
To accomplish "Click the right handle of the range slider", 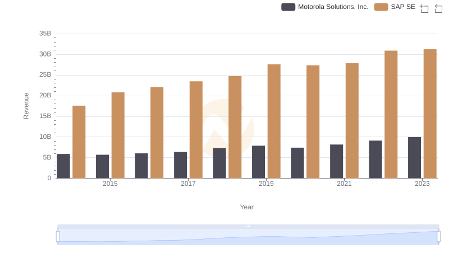I will coord(439,237).
